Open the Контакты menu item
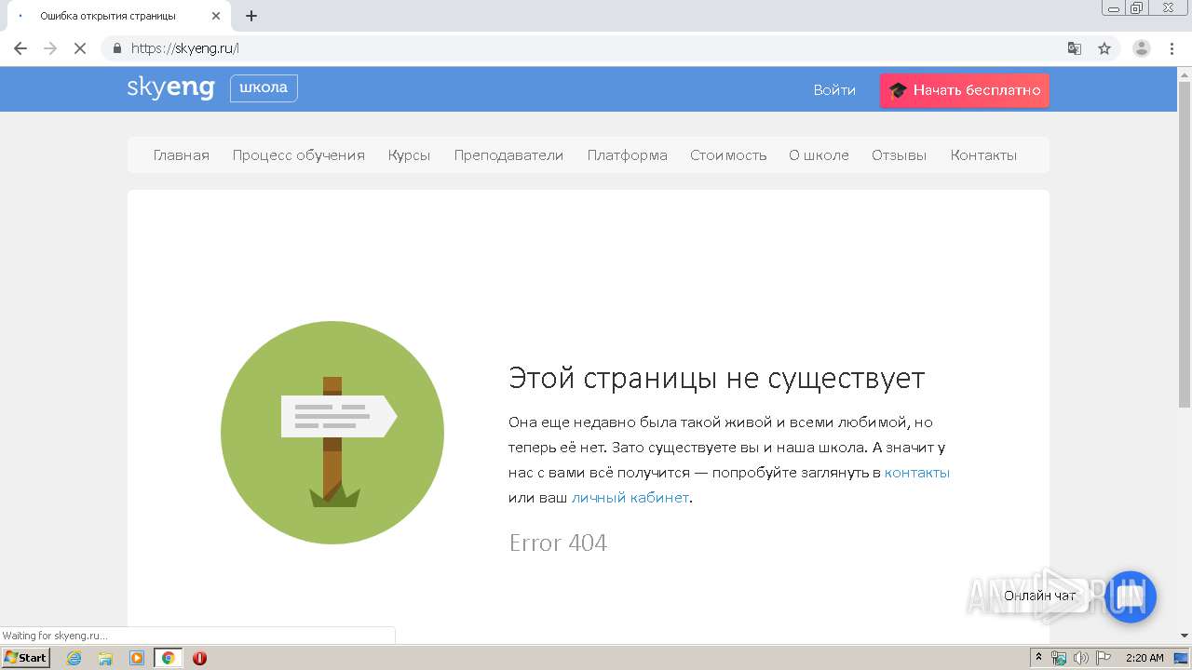 983,155
